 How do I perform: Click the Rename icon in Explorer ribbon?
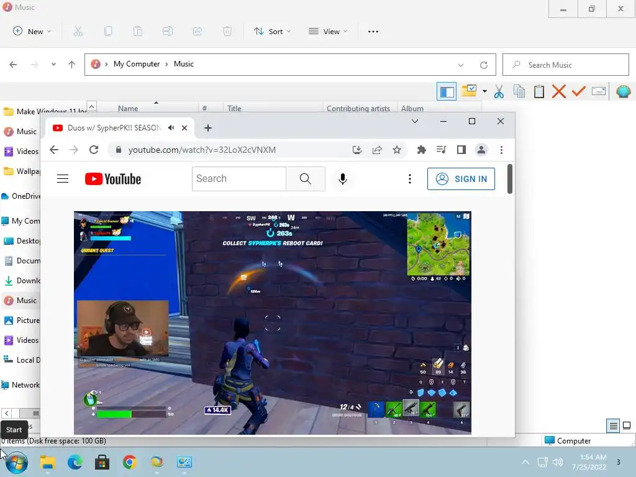(168, 31)
